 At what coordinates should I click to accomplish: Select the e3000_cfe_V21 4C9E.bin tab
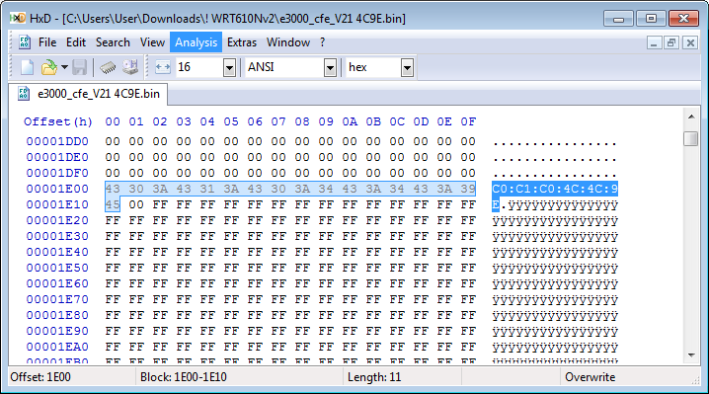tap(89, 94)
